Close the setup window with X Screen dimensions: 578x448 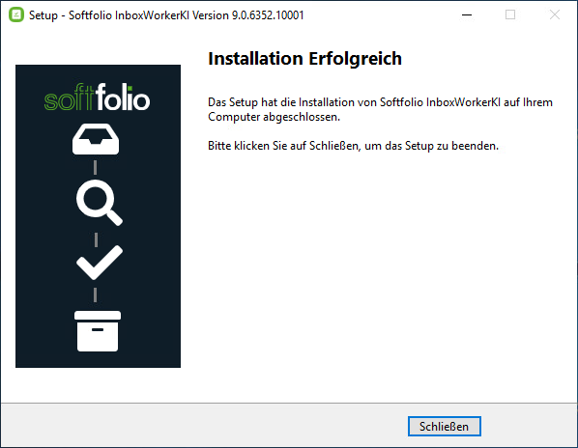click(x=555, y=14)
